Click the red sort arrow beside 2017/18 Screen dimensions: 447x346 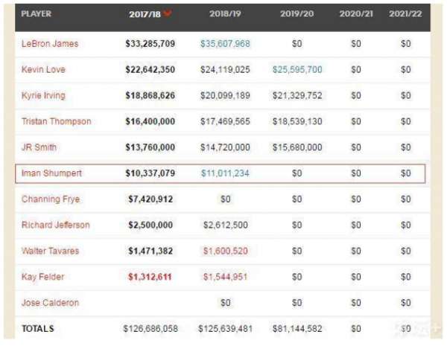click(x=168, y=13)
